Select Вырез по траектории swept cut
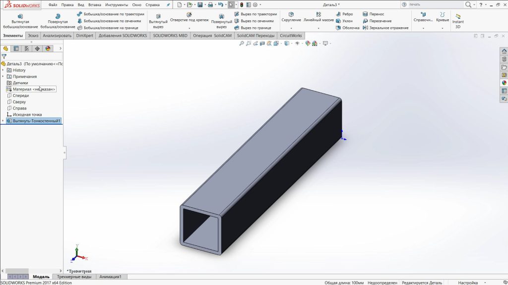508x285 pixels. click(255, 14)
